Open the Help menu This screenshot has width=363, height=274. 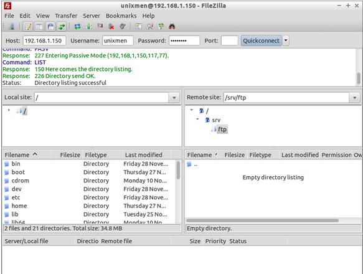click(148, 16)
